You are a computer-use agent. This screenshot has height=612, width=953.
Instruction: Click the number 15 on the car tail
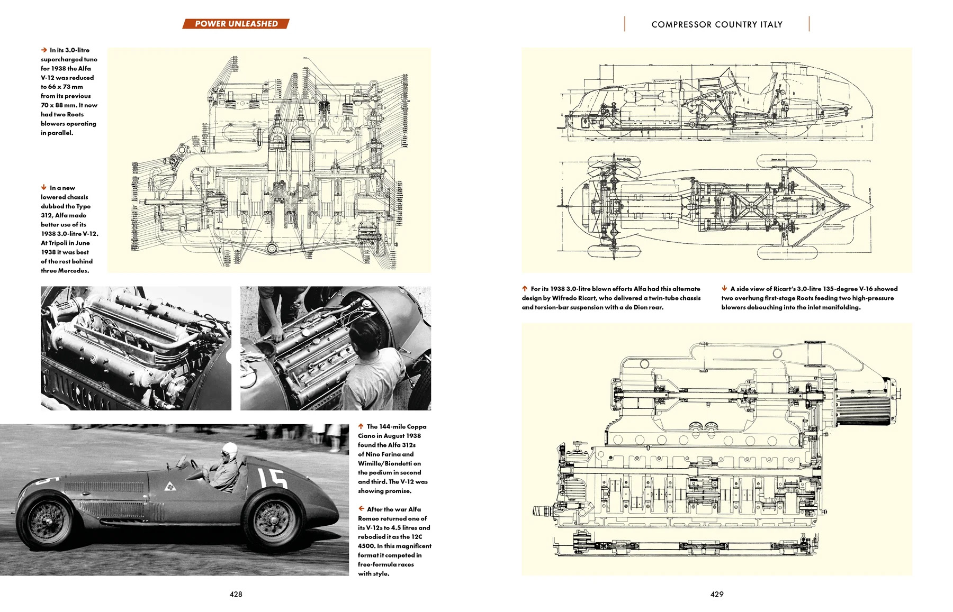pos(273,478)
